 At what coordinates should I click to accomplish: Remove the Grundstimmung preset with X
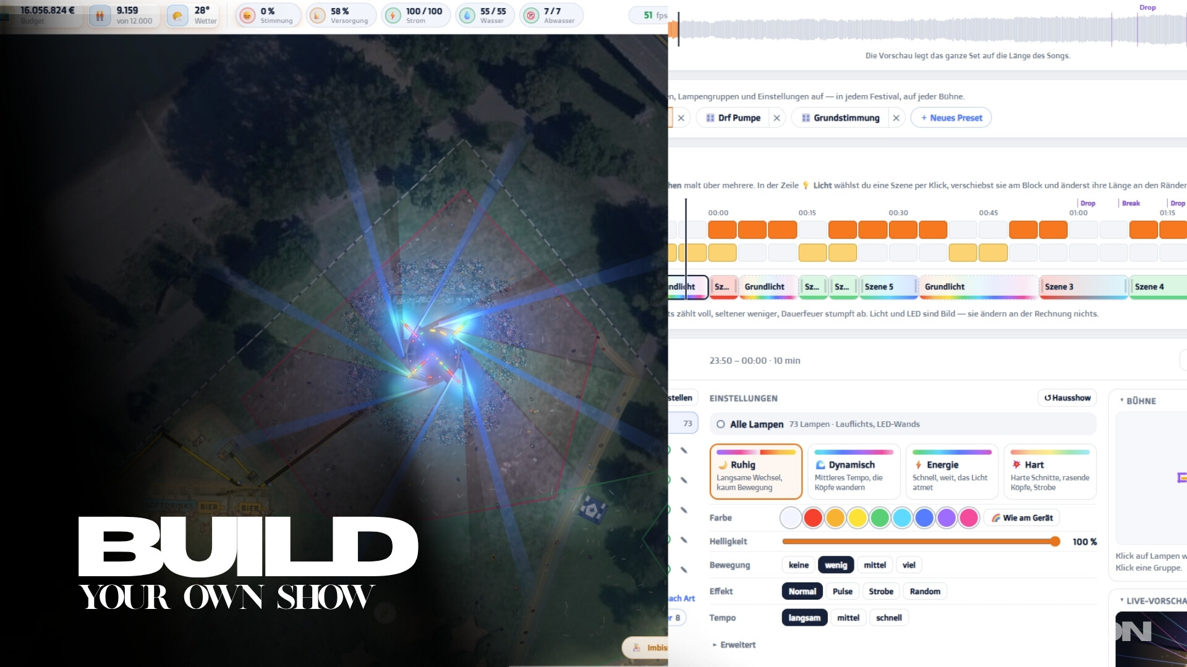(896, 118)
